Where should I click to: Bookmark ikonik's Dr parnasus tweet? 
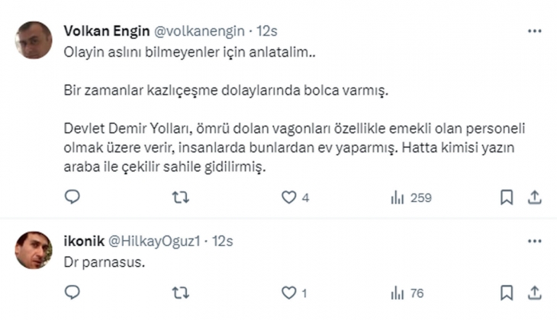[x=507, y=293]
